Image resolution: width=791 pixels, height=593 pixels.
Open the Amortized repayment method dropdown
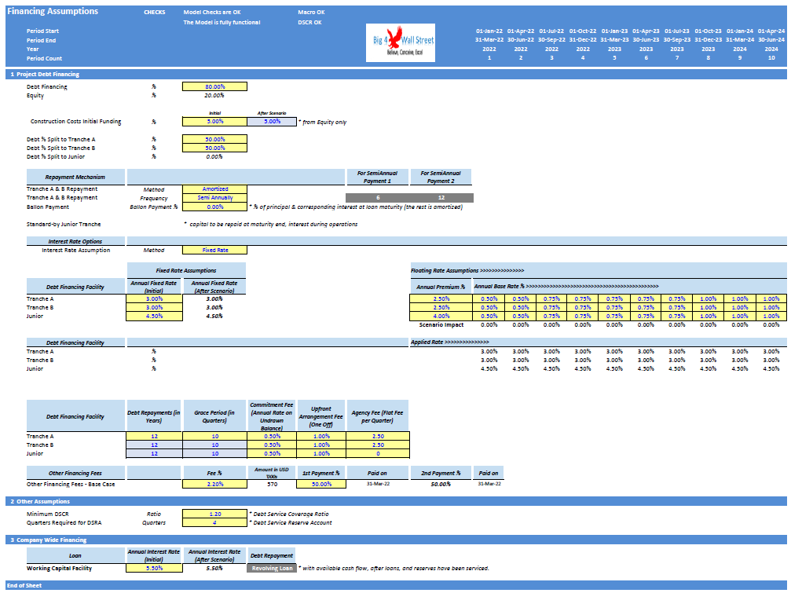pos(215,189)
